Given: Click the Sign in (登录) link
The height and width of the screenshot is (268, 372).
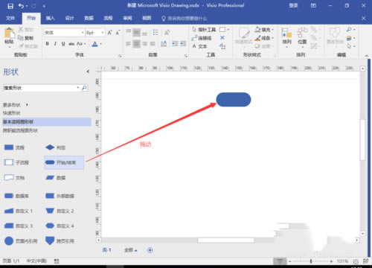Looking at the screenshot, I should pos(293,5).
